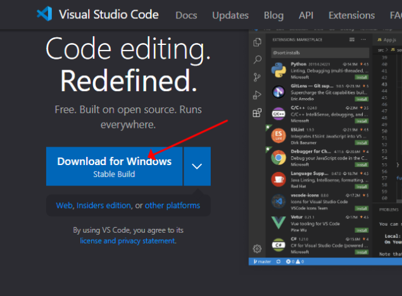The height and width of the screenshot is (296, 402).
Task: Install the Vetur extension
Action: point(361,230)
